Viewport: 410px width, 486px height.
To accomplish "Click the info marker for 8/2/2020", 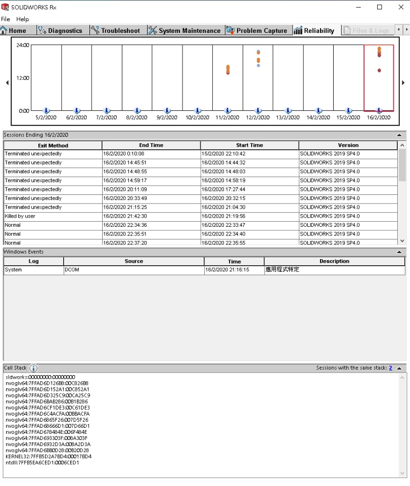I will click(x=138, y=110).
